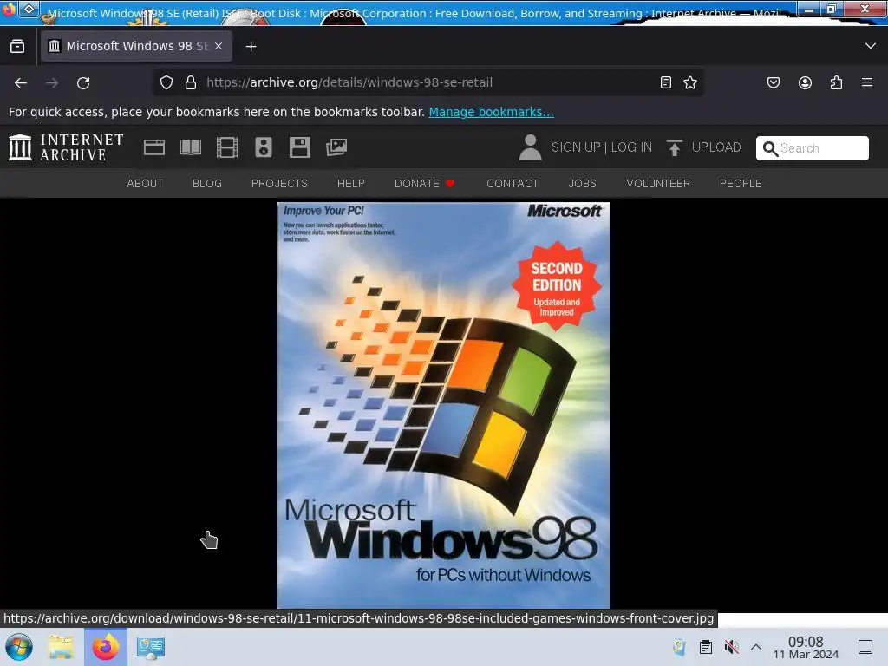The image size is (888, 666).
Task: Open the HELP menu item
Action: coord(351,184)
